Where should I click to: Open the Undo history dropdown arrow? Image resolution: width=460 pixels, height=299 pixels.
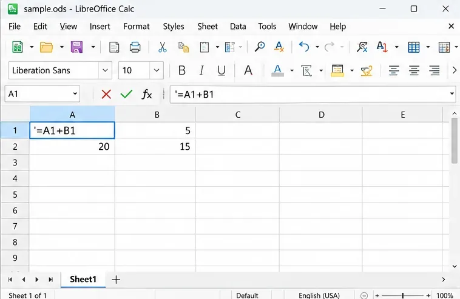317,47
